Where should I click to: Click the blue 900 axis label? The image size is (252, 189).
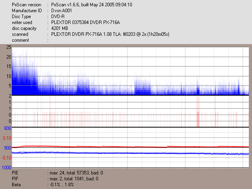(7, 148)
